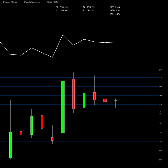168x168 pixels.
Task: Click the "3" label under the orange line
Action: (x=161, y=111)
